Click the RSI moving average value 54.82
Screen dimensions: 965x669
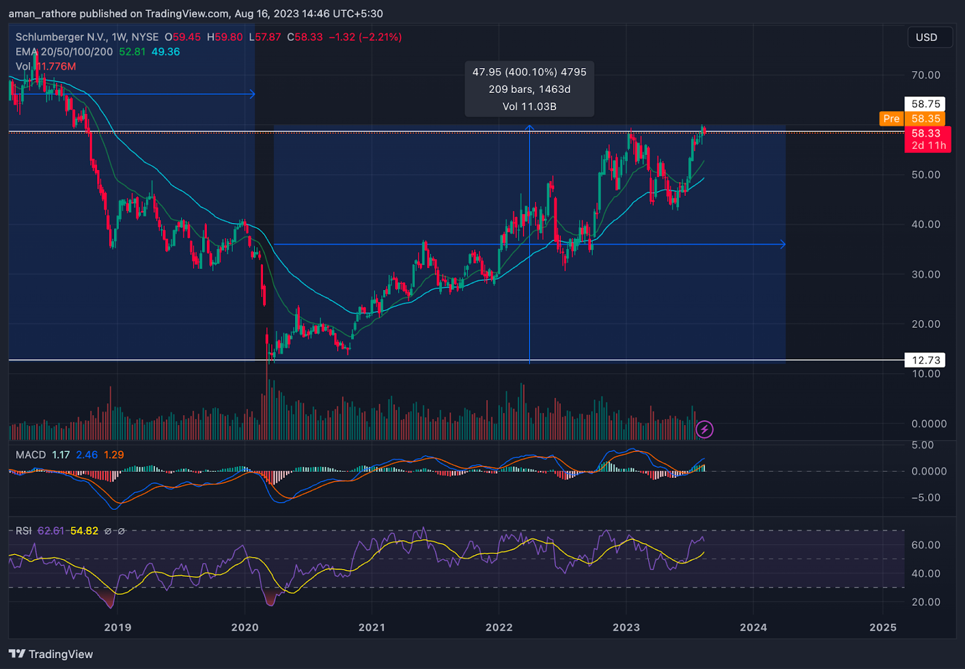point(84,531)
